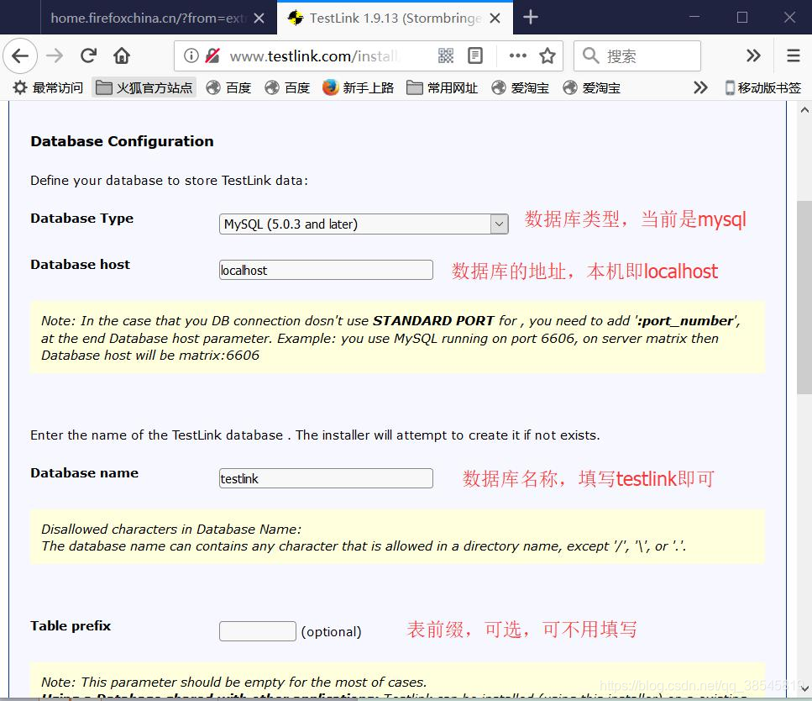Open the 移动版书签 mobile bookmarks
This screenshot has width=812, height=701.
pos(762,87)
